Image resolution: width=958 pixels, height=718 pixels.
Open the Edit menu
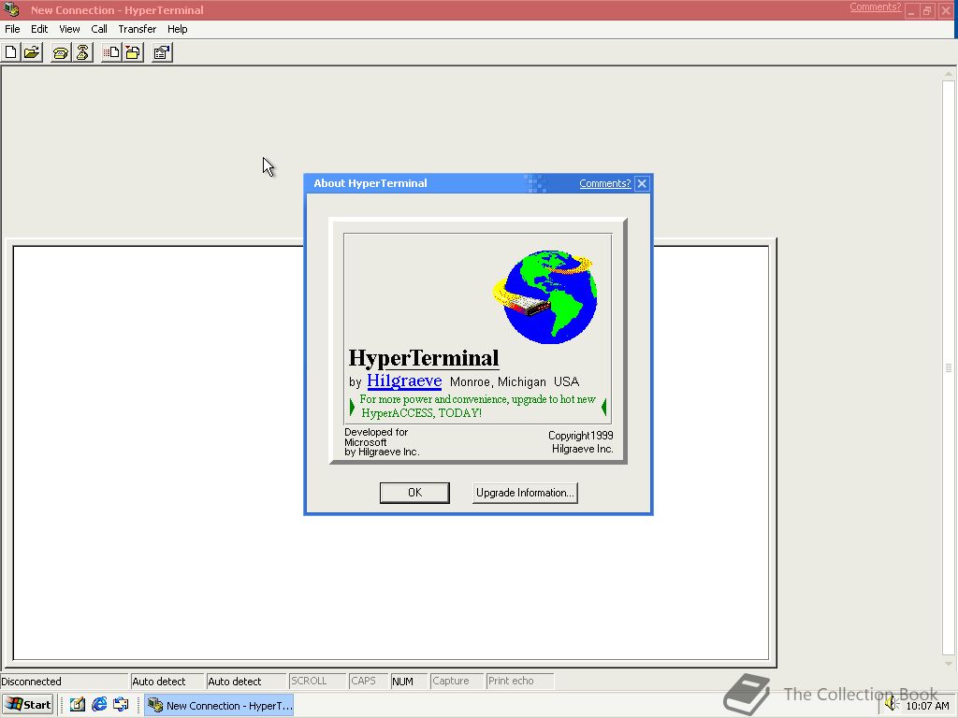coord(39,29)
